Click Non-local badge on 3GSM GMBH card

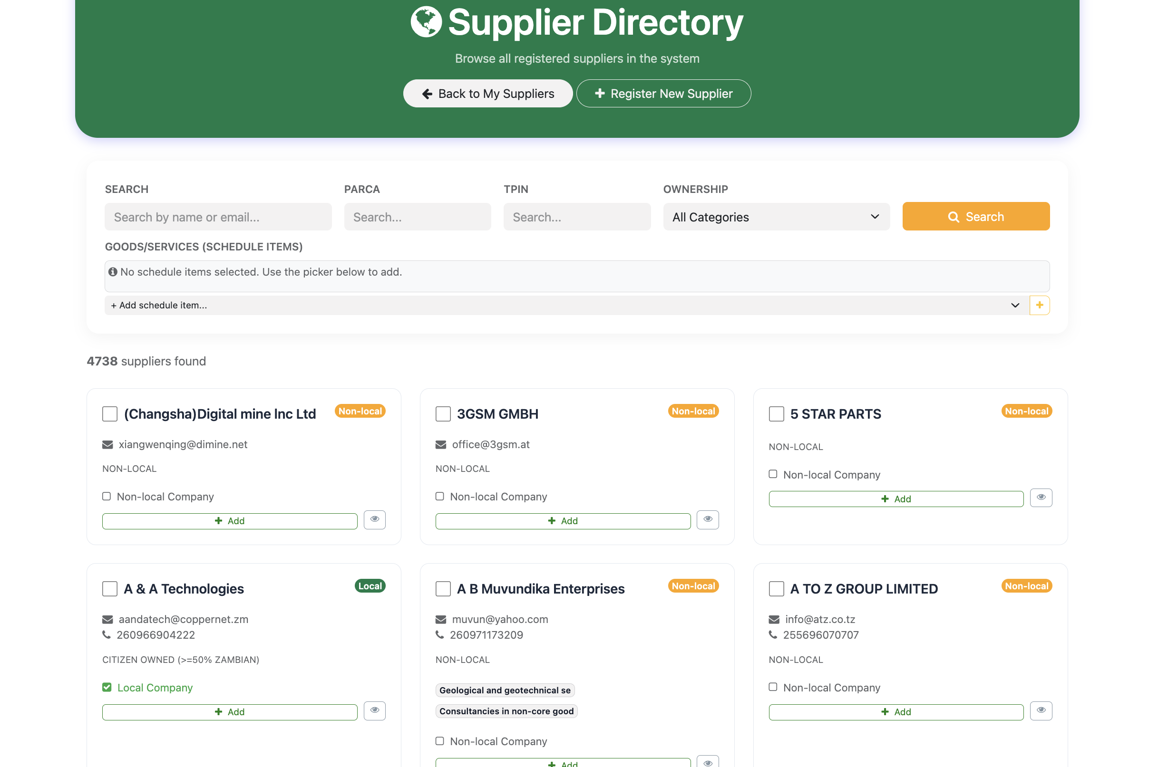point(693,411)
